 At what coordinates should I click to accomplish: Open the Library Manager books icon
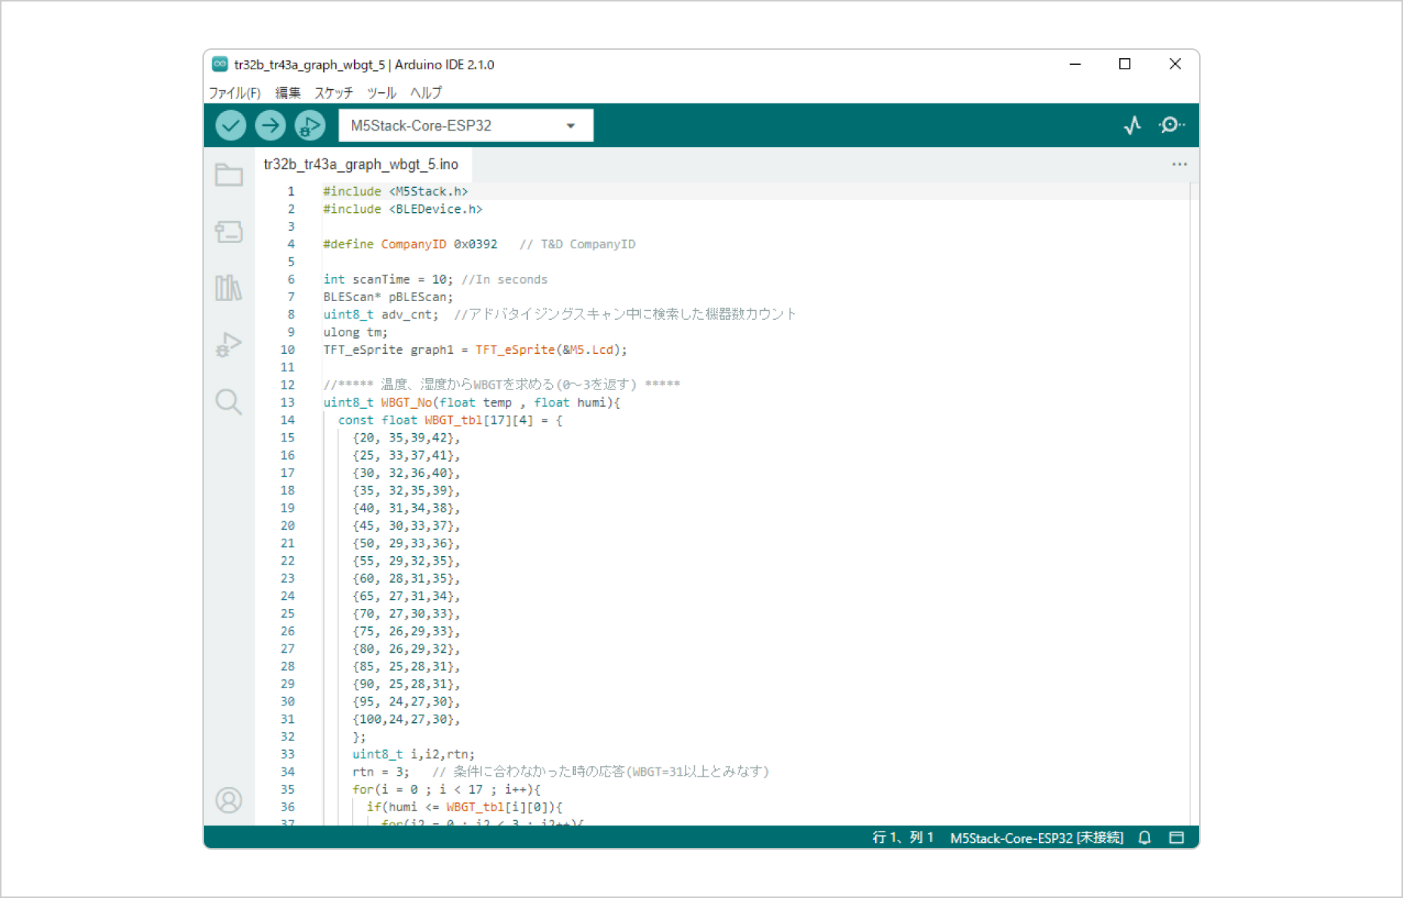tap(229, 288)
